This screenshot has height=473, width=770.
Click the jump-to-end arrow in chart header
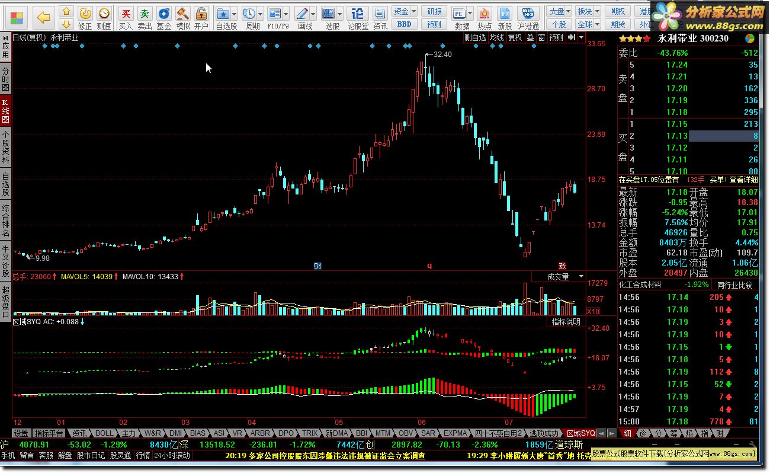[571, 37]
